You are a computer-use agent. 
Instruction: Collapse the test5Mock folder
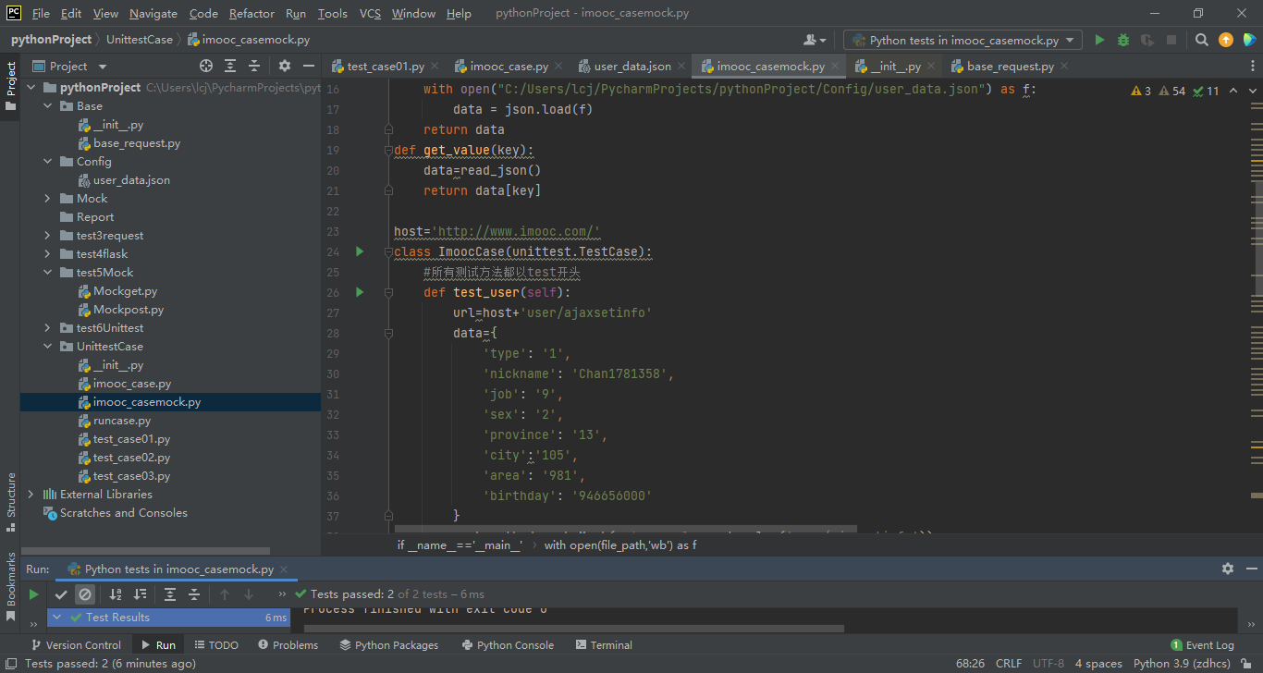point(48,272)
